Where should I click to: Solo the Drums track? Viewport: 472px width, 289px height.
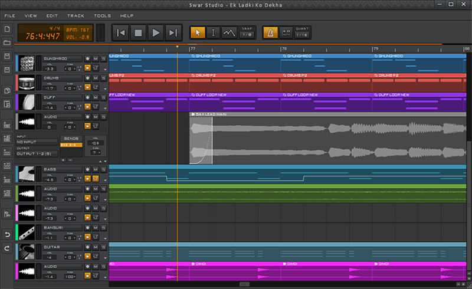104,78
